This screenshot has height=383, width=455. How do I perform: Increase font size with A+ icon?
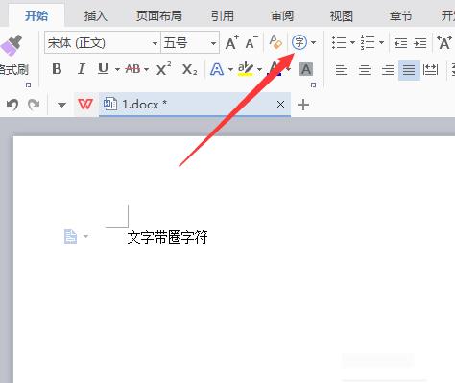point(232,42)
